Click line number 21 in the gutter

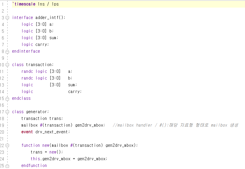click(2, 139)
